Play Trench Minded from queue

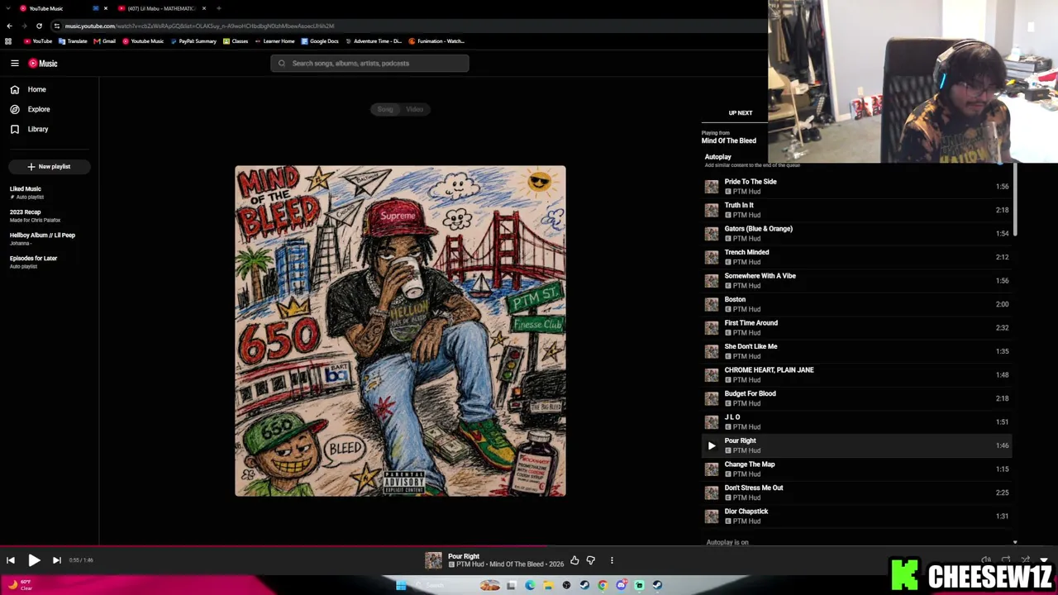(x=857, y=257)
